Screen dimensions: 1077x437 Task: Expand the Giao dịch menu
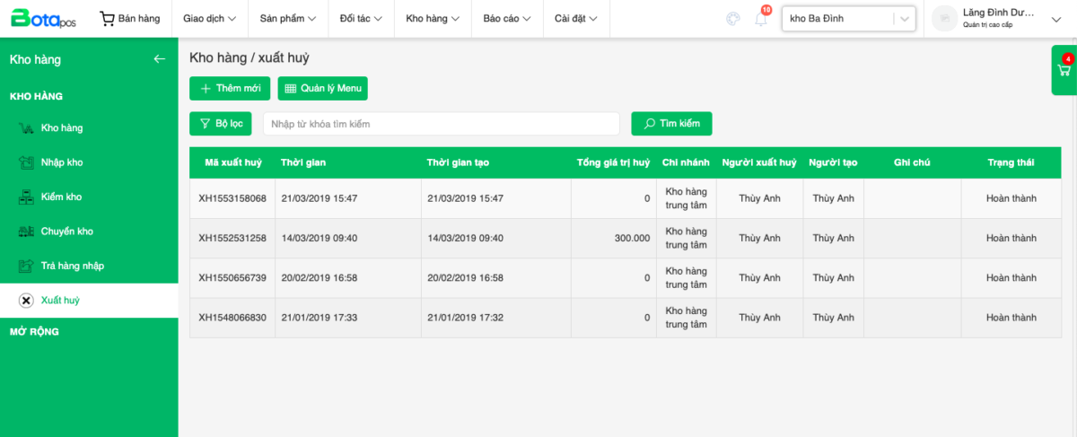[209, 19]
